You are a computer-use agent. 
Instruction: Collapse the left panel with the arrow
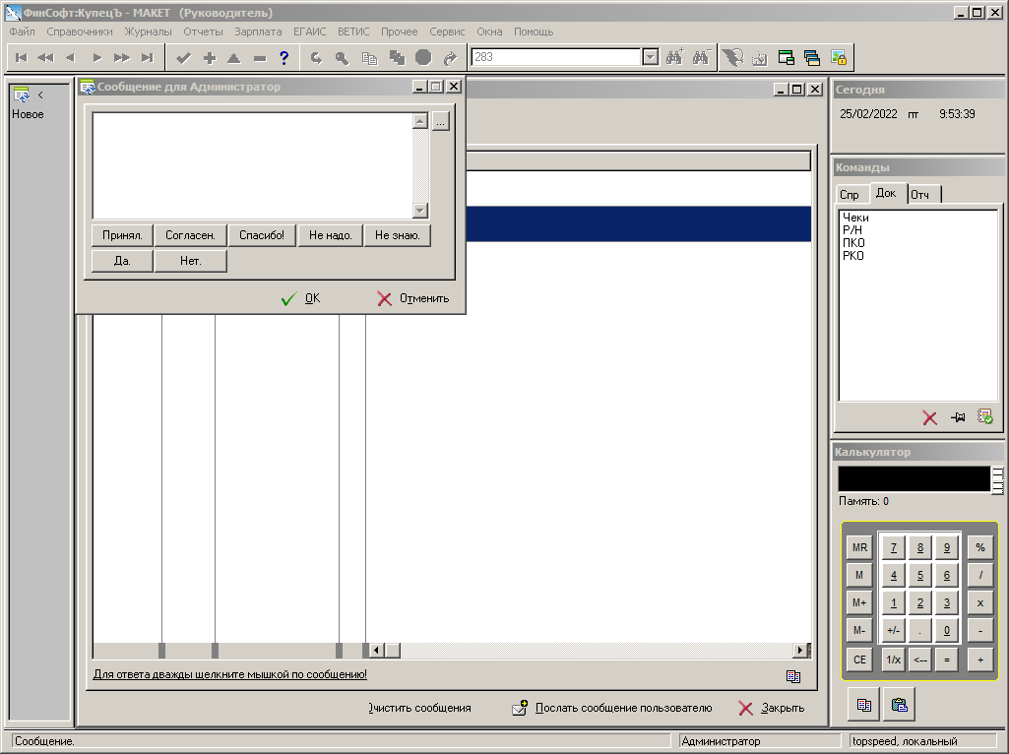(40, 95)
